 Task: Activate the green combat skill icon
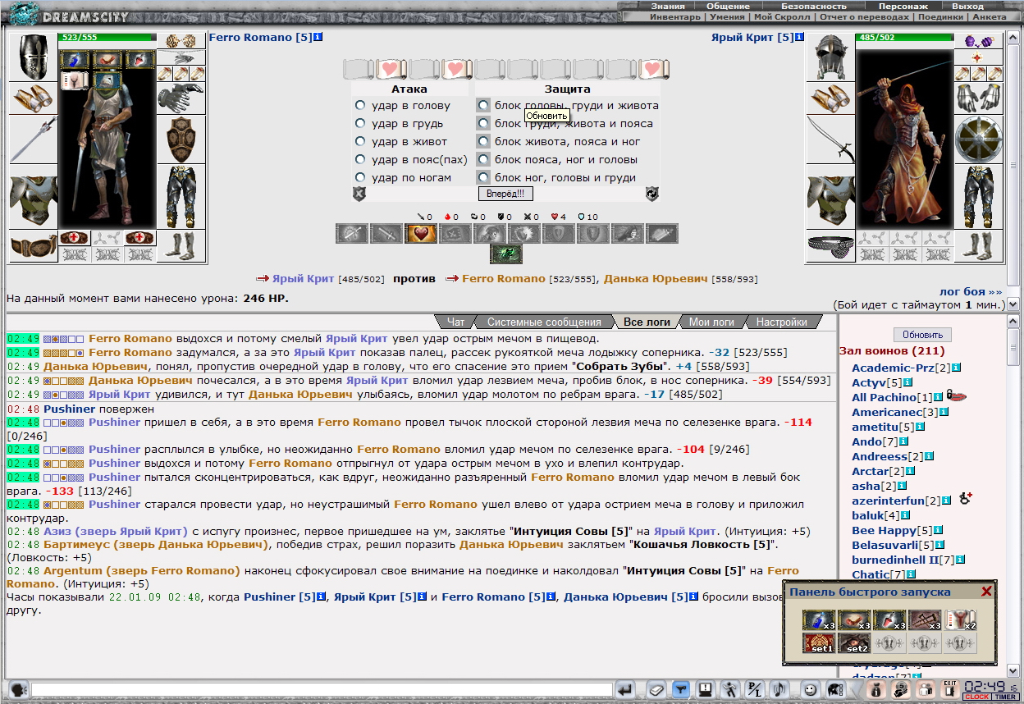[506, 254]
